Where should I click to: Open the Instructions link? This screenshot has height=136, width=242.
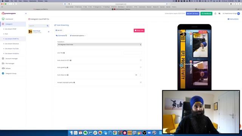(x=233, y=19)
